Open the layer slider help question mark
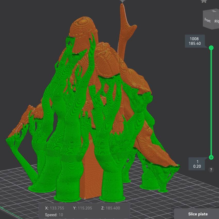The height and width of the screenshot is (219, 219). click(211, 170)
